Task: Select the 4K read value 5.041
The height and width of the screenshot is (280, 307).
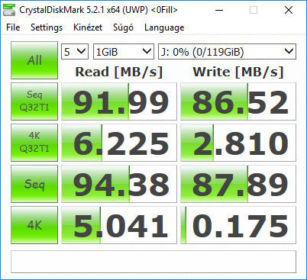Action: pyautogui.click(x=119, y=225)
